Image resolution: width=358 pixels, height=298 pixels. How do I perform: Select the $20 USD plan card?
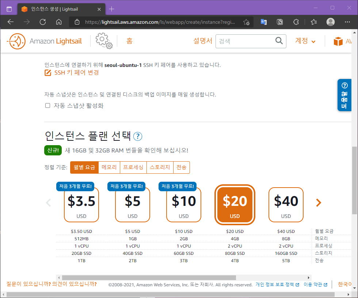235,204
